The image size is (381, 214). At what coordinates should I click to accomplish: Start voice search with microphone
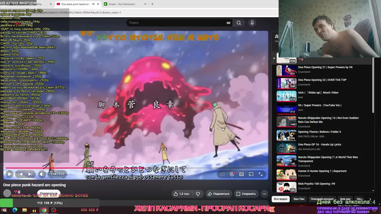point(252,23)
